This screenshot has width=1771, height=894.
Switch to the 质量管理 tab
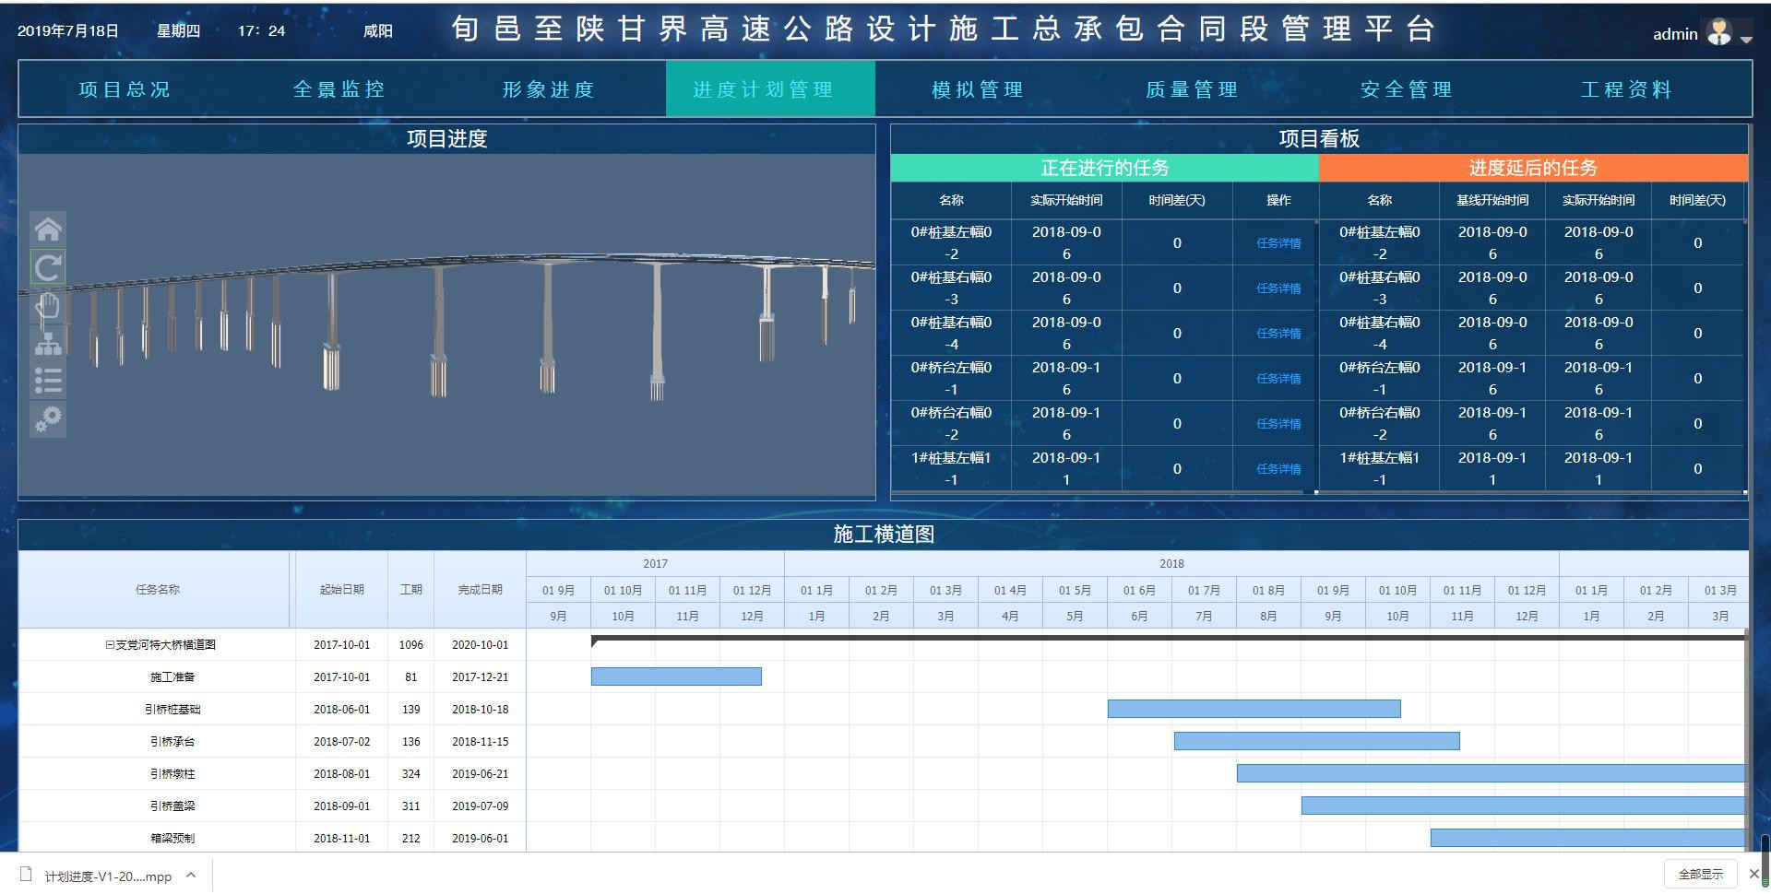click(x=1190, y=89)
